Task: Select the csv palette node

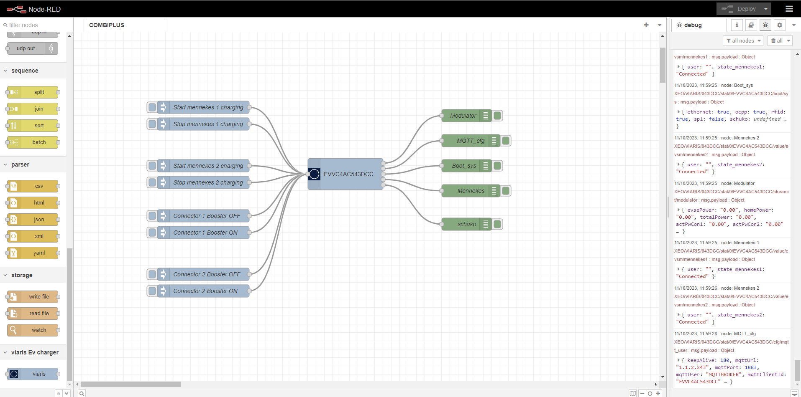Action: click(33, 186)
